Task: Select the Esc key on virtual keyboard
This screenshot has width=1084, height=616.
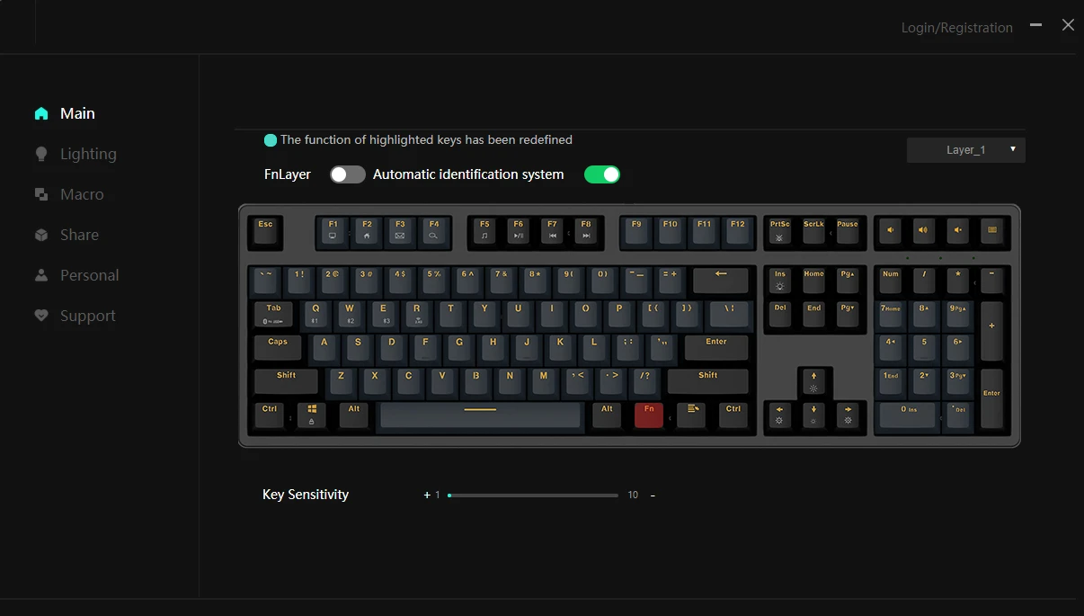Action: 265,231
